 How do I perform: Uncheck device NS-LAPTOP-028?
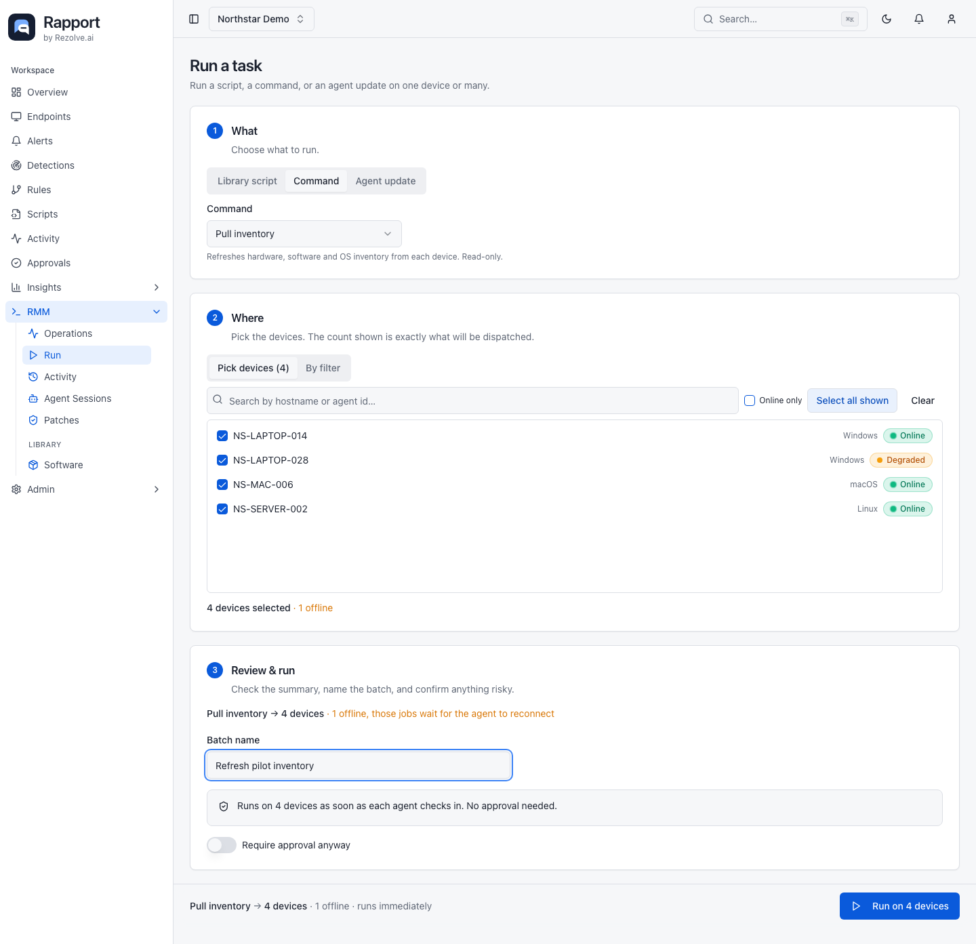coord(222,460)
